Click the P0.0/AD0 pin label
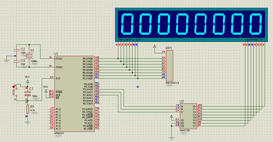 point(88,59)
